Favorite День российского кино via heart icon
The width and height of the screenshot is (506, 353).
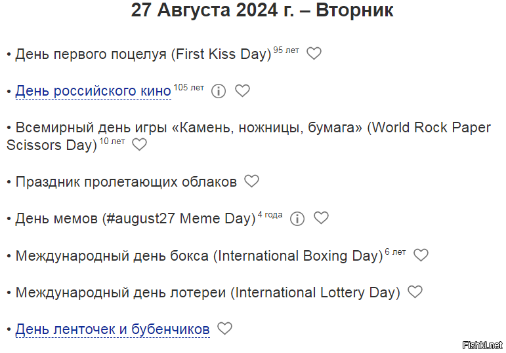[x=242, y=90]
